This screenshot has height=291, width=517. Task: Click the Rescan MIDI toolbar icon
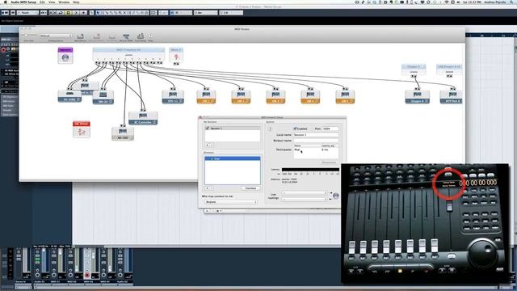tap(126, 37)
